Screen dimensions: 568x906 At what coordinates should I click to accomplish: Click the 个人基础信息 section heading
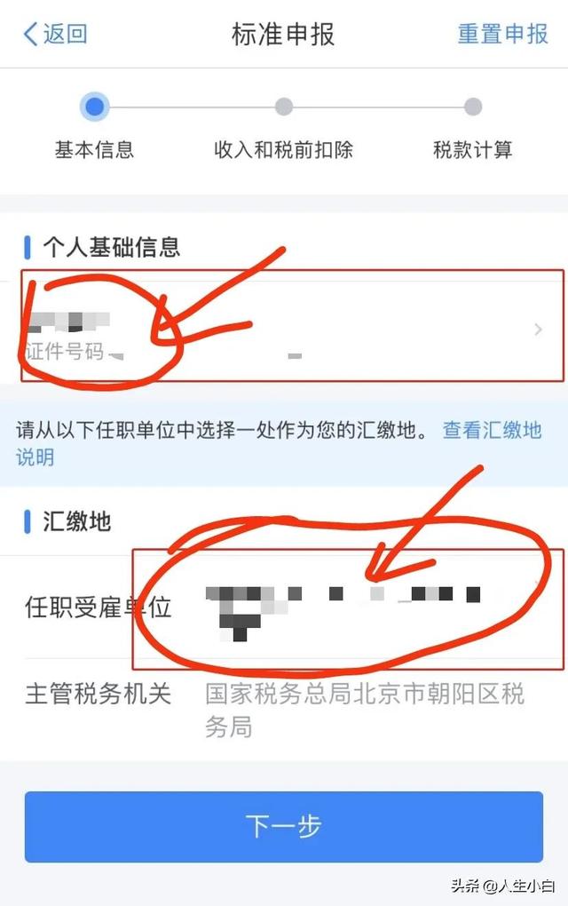(x=112, y=247)
